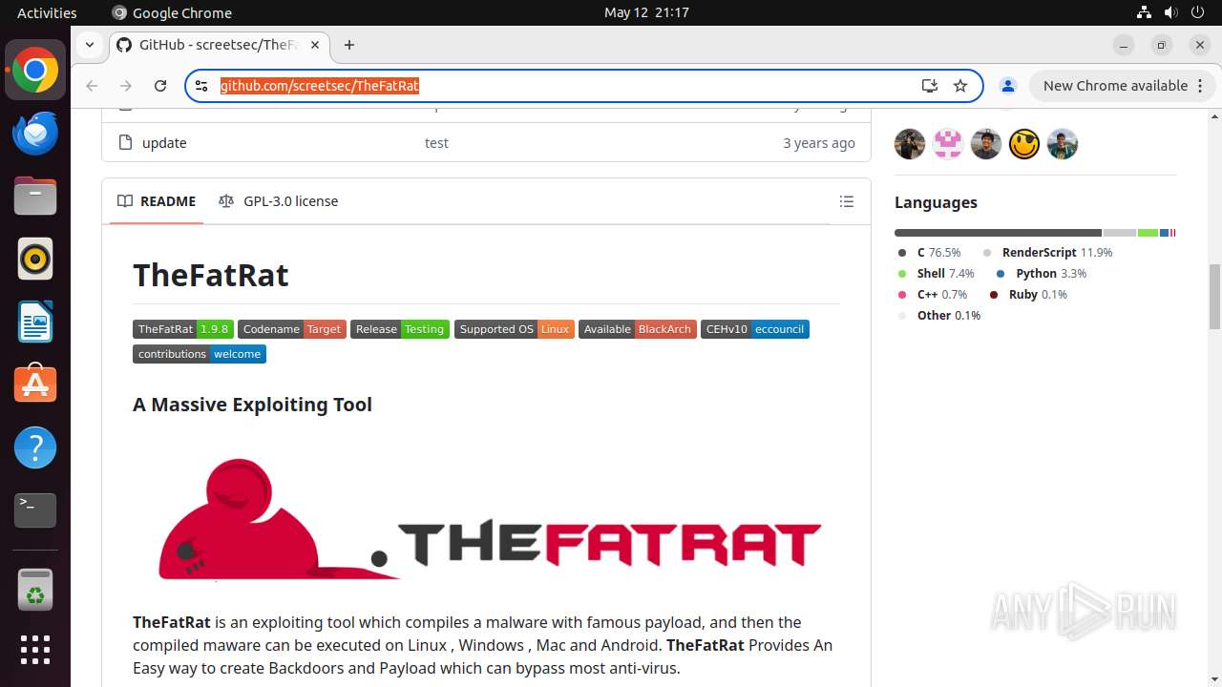Click the contributions welcome badge
The image size is (1222, 687).
[200, 354]
